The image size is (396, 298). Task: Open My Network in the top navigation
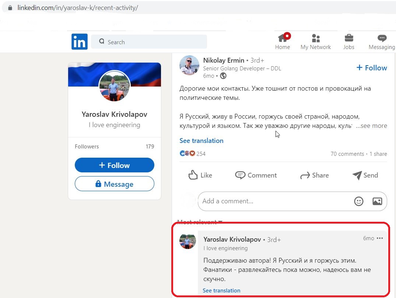(x=316, y=42)
